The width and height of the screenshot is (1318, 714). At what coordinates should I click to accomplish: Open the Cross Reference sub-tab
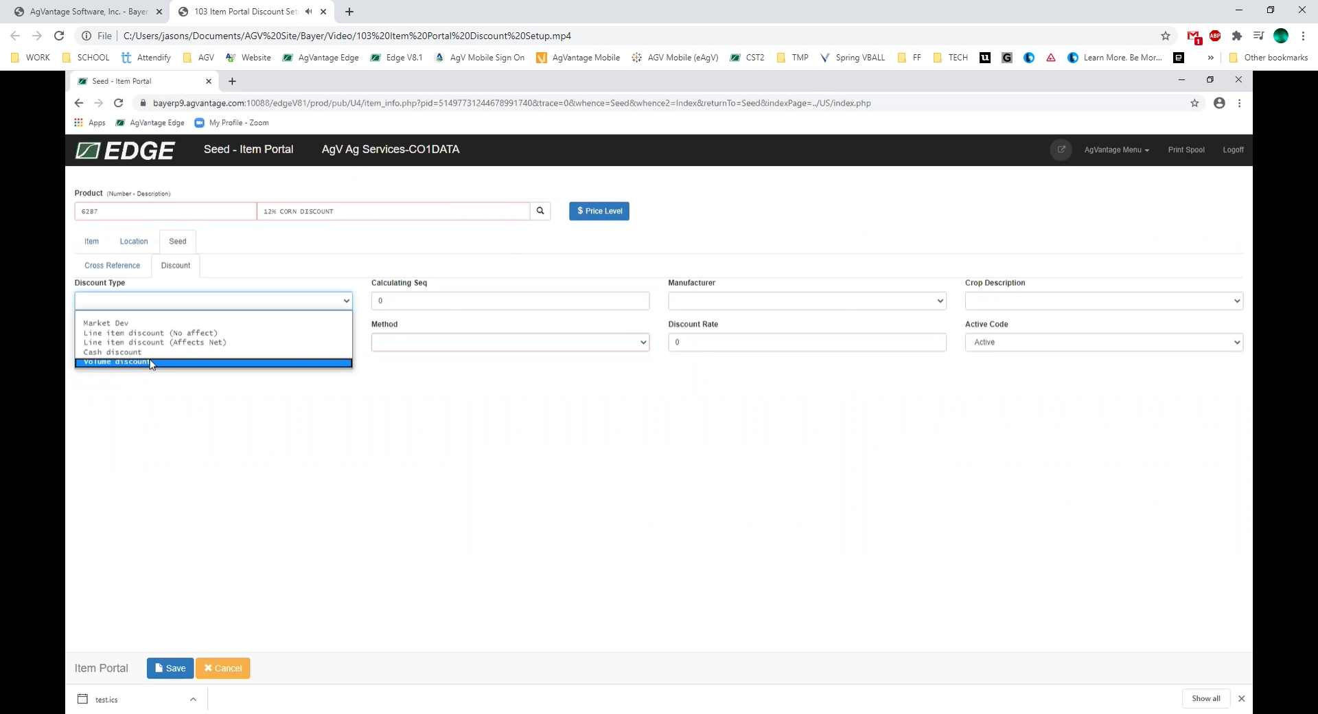click(112, 266)
